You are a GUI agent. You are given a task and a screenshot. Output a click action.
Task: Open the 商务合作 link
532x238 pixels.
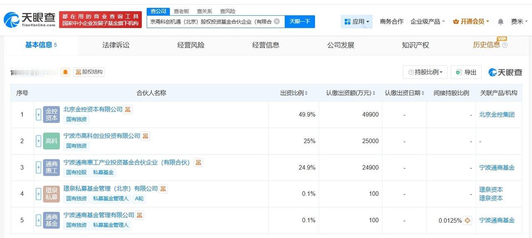tap(392, 22)
